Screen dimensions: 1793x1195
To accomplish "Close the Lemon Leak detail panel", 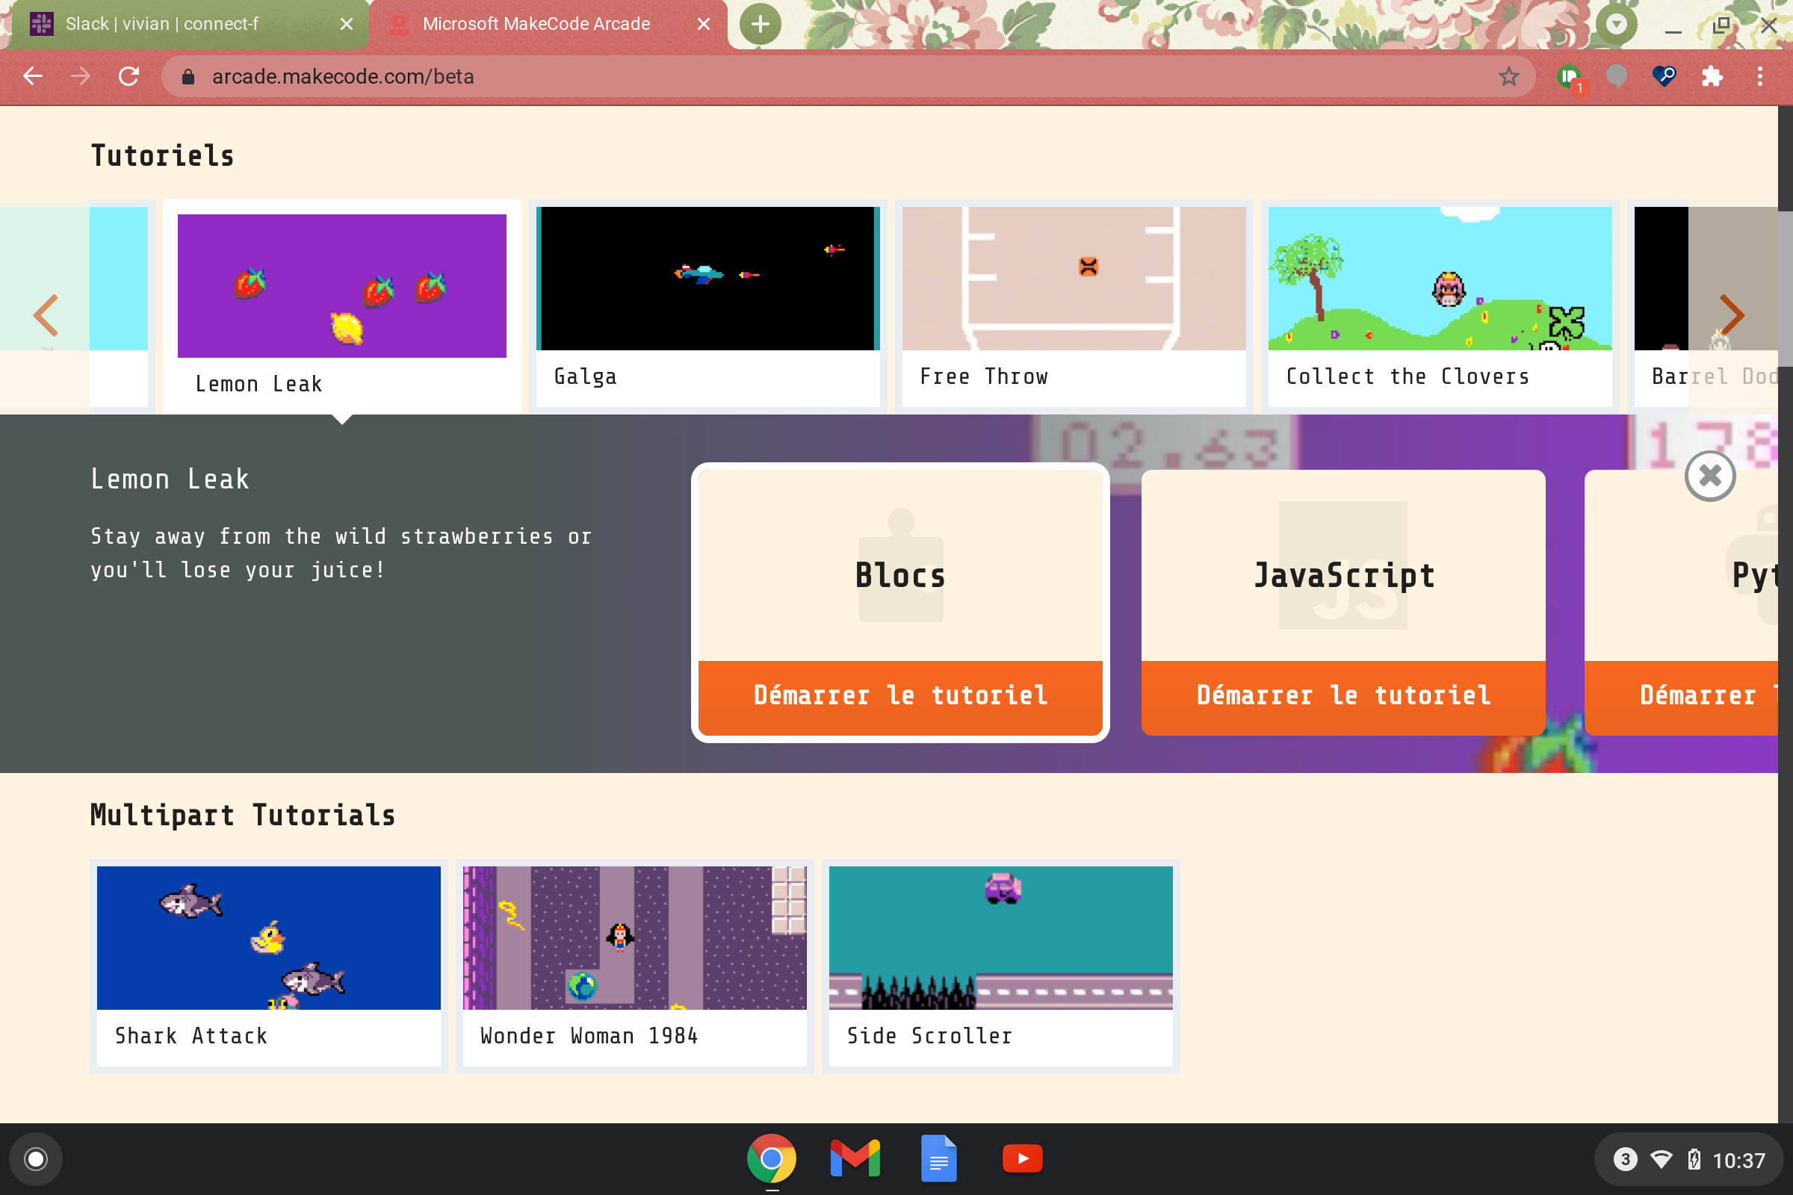I will [x=1710, y=476].
